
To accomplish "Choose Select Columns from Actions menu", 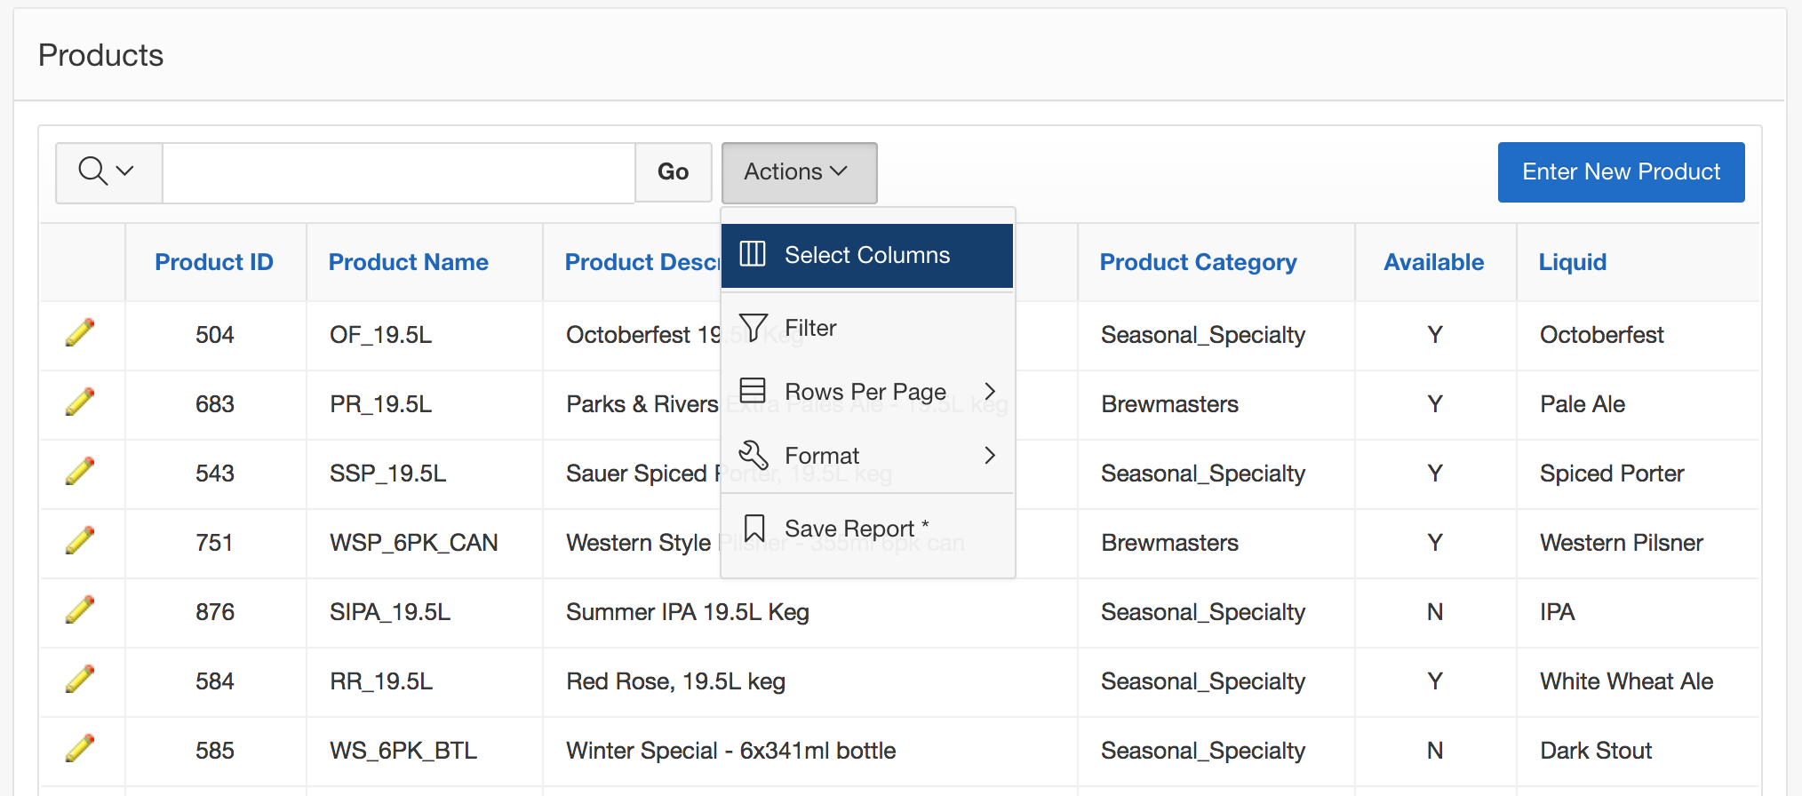I will 866,256.
